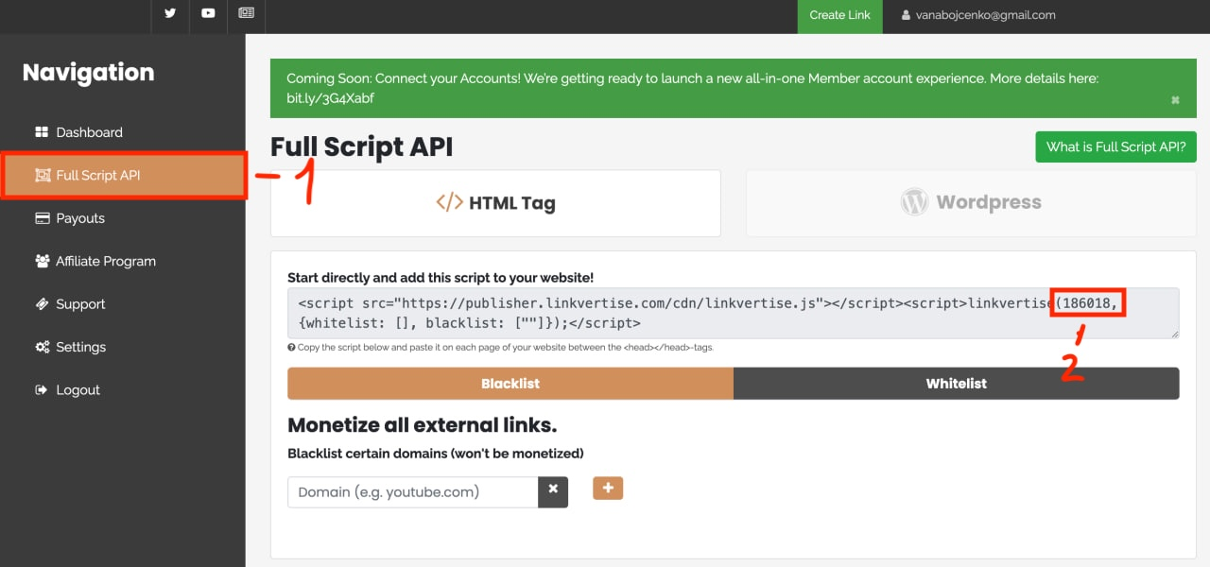Select the HTML Tag tab
The height and width of the screenshot is (567, 1210).
(x=495, y=202)
